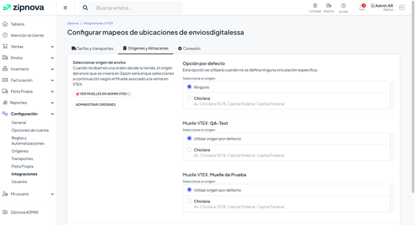Click the Zipnova ADMIN icon
This screenshot has width=415, height=225.
coord(5,212)
